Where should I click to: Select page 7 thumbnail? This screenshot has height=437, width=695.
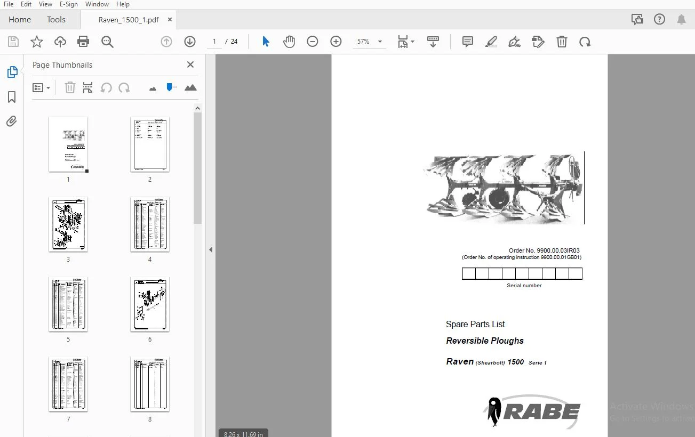(68, 384)
